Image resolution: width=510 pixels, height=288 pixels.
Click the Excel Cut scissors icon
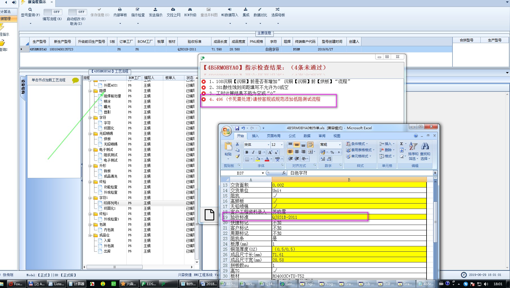[237, 144]
